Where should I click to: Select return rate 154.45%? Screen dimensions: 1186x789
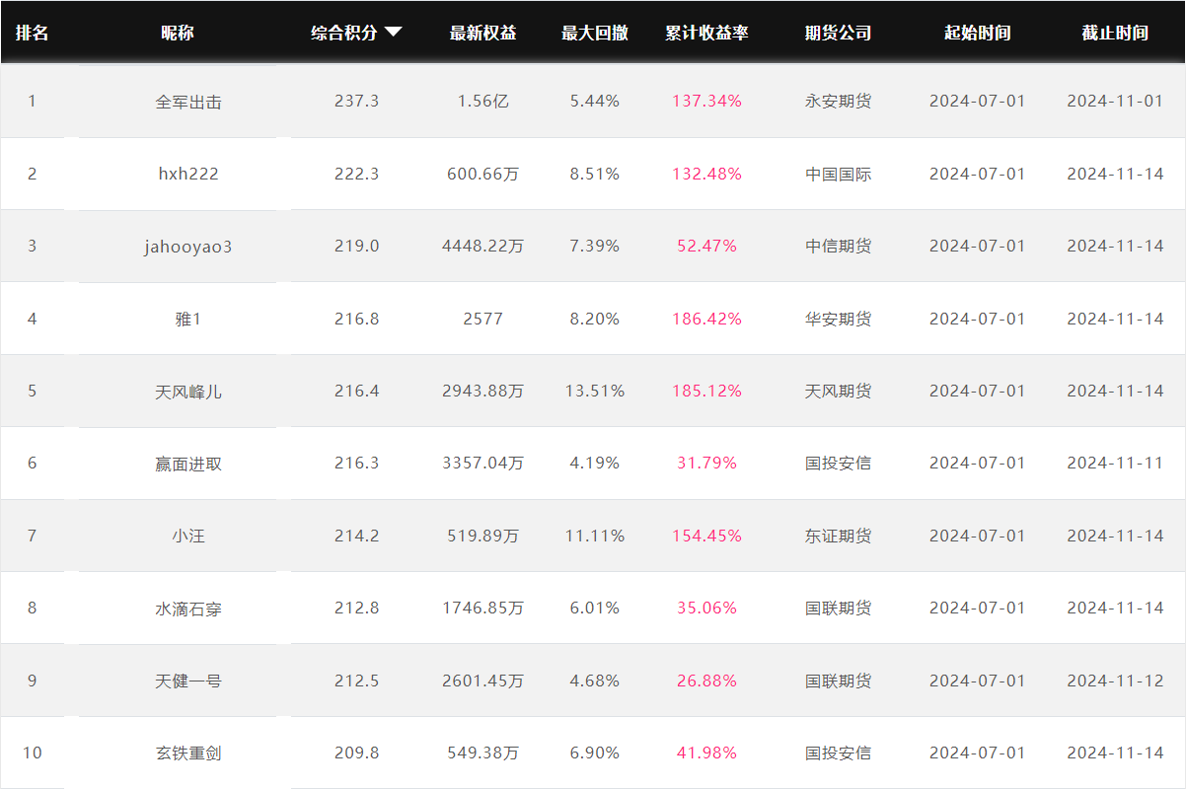pyautogui.click(x=706, y=536)
